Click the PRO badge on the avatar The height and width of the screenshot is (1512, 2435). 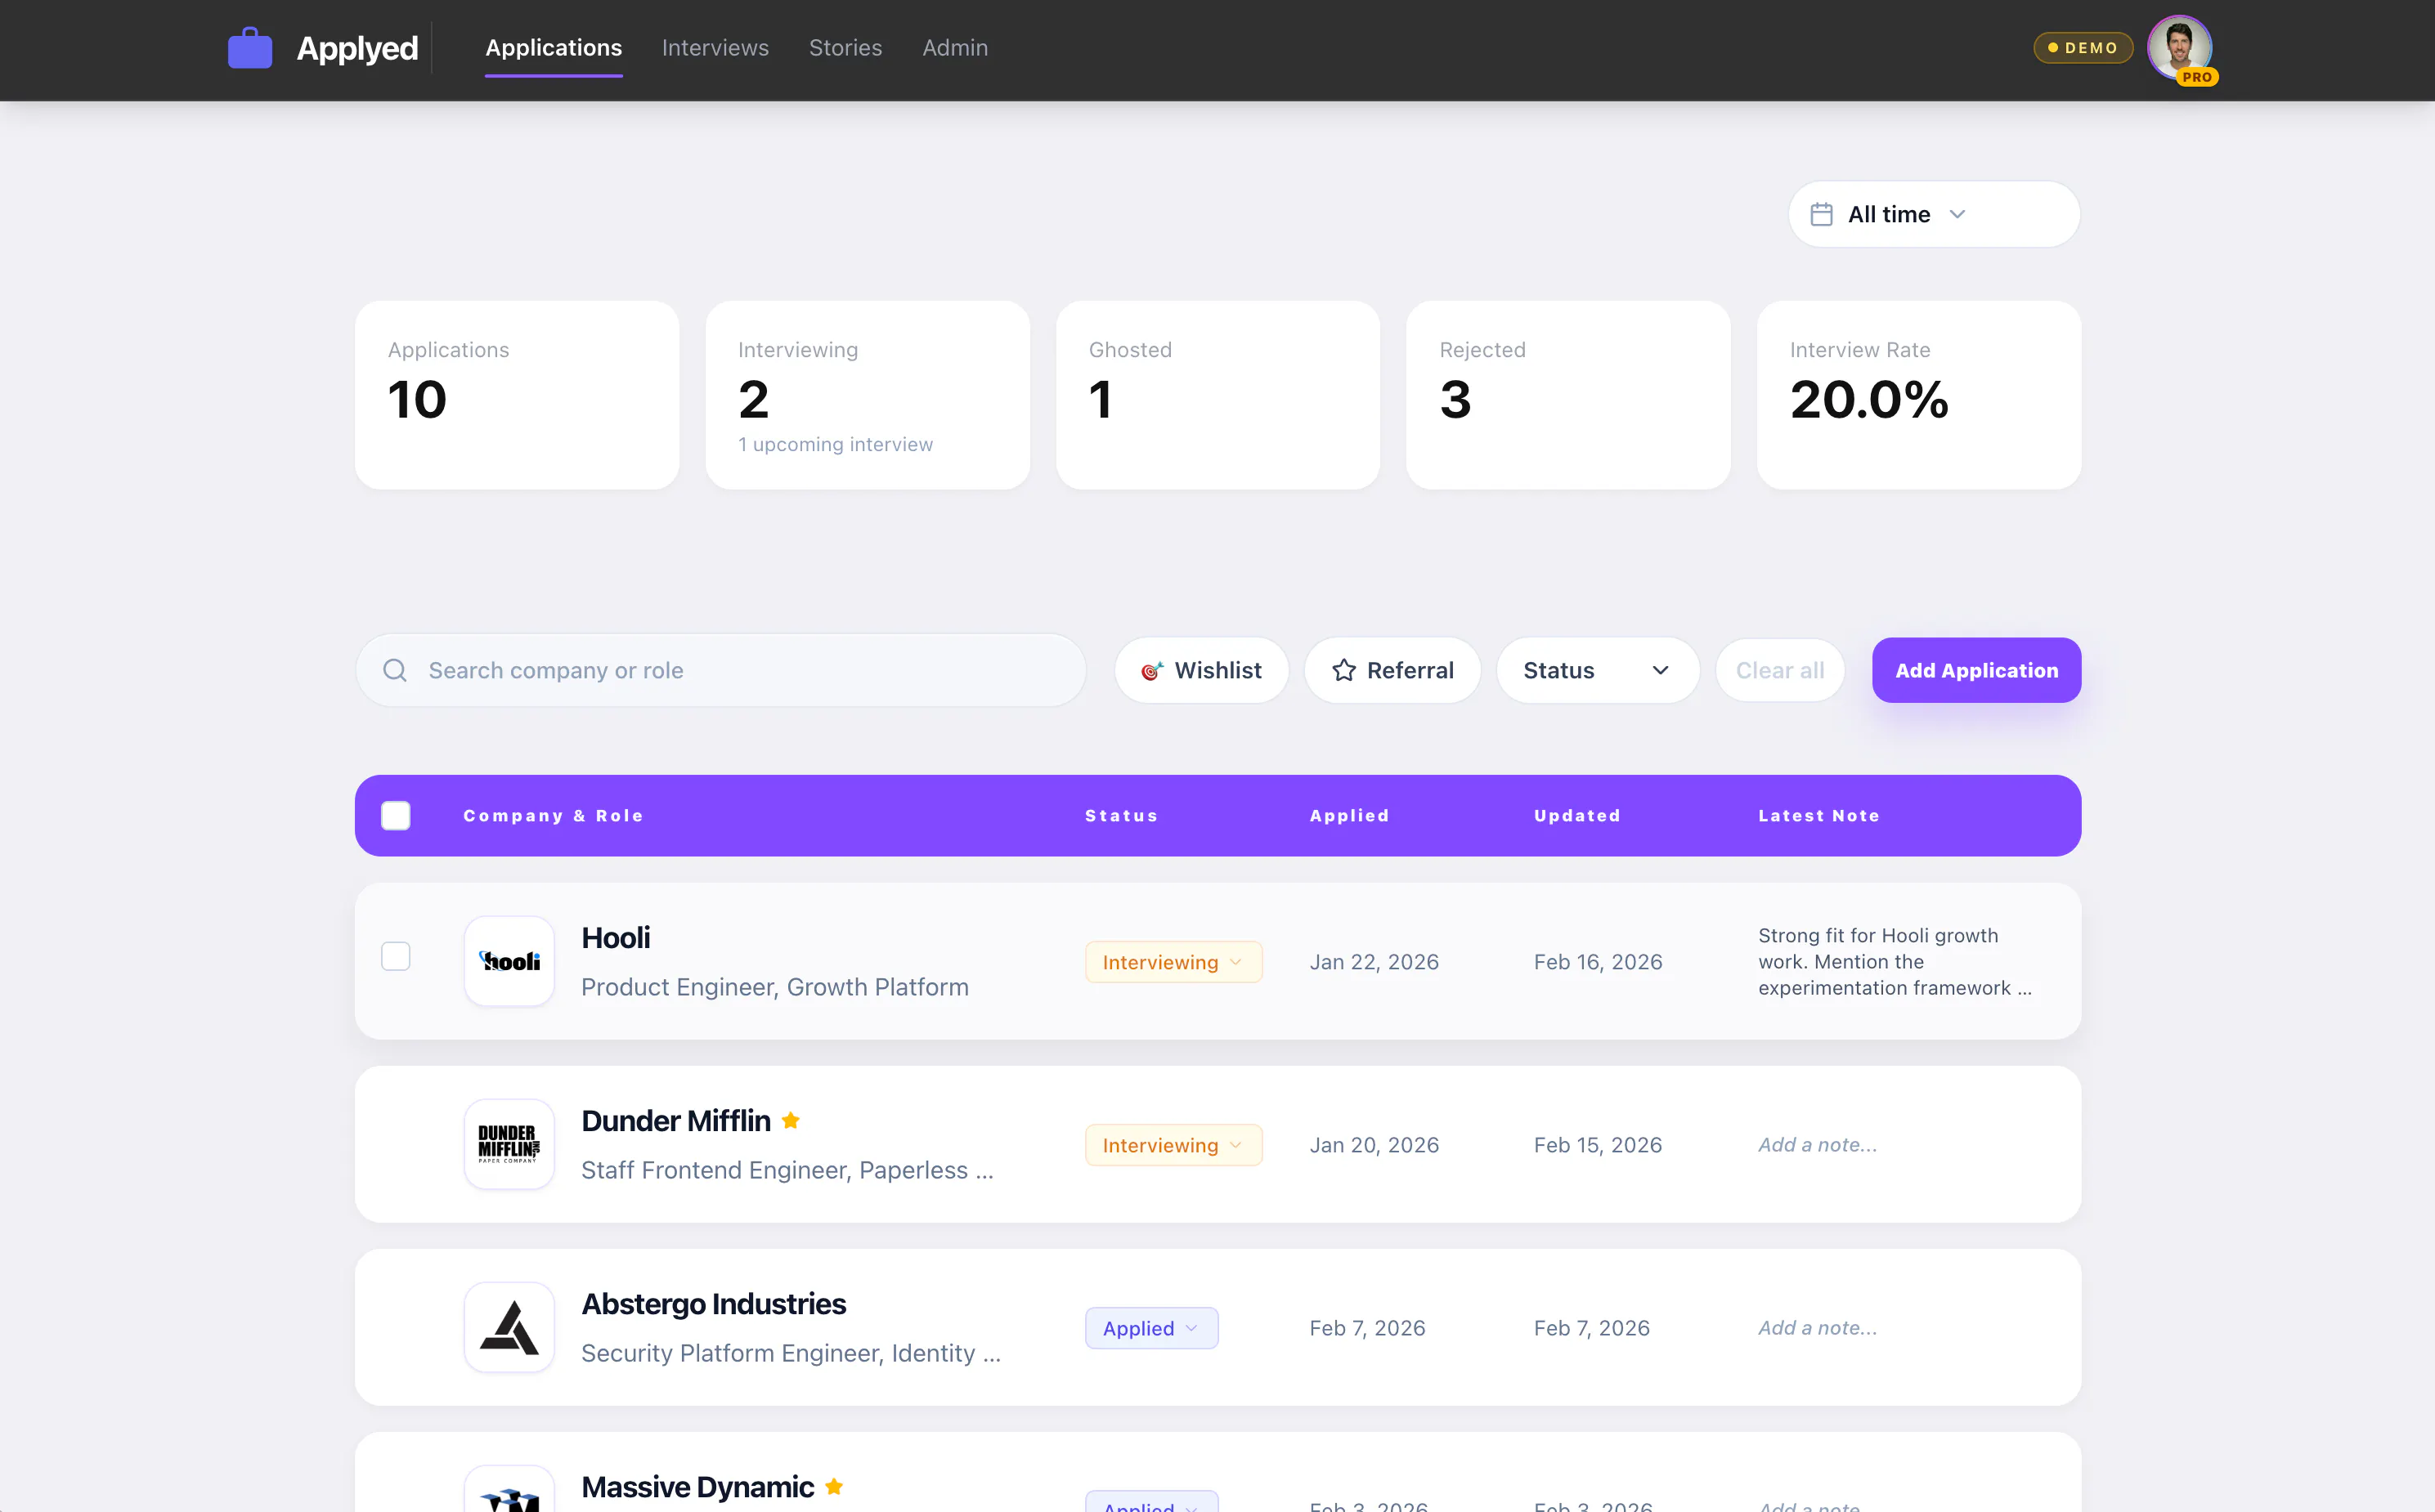2197,77
